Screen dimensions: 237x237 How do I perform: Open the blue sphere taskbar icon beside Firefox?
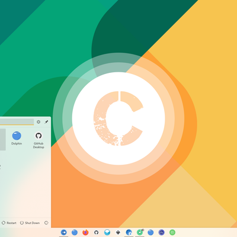click(75, 232)
